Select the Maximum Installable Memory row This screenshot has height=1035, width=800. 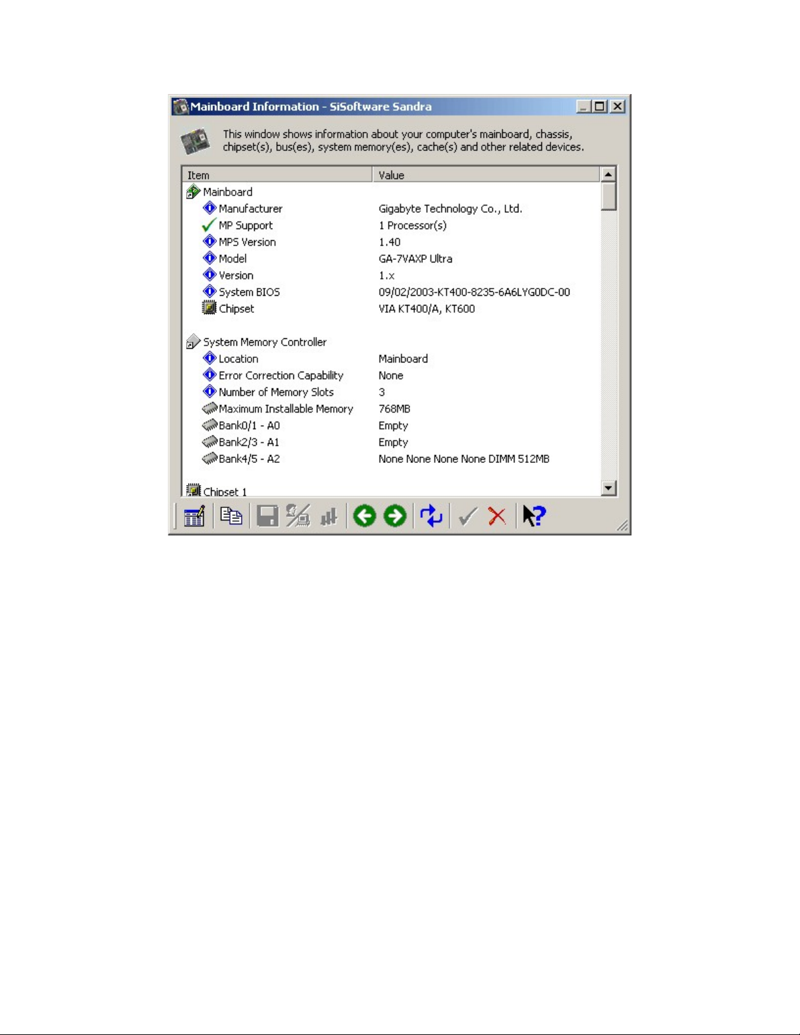(x=285, y=409)
